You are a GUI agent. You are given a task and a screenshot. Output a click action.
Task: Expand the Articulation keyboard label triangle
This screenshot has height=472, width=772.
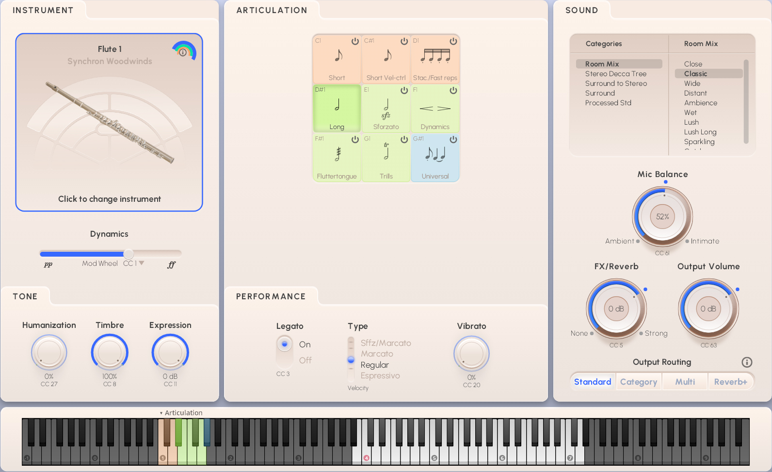coord(161,413)
